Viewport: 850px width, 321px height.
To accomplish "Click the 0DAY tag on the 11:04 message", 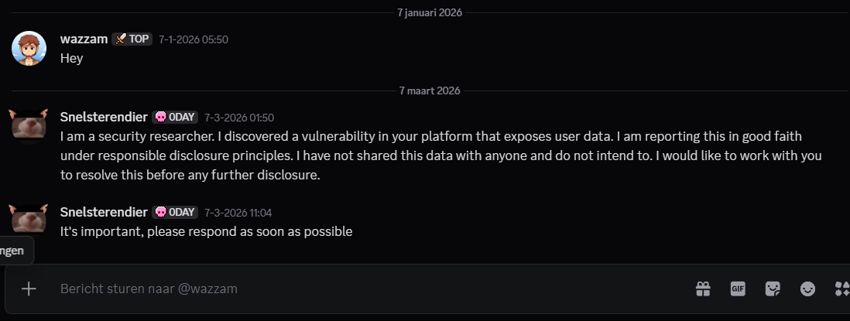I will click(175, 212).
